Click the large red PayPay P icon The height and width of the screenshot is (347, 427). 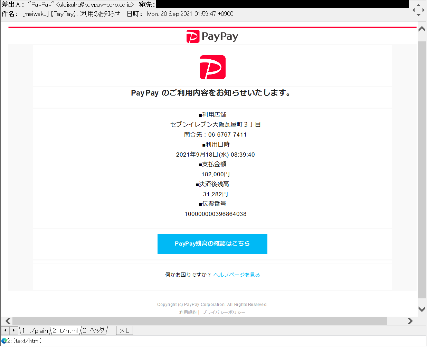[x=212, y=67]
